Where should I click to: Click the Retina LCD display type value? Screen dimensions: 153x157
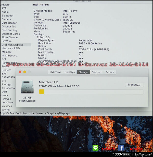[85, 41]
